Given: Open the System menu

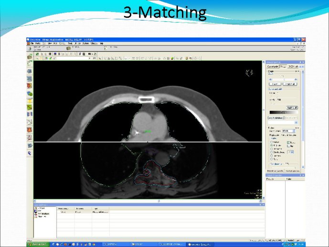Looking at the screenshot, I should (x=85, y=43).
